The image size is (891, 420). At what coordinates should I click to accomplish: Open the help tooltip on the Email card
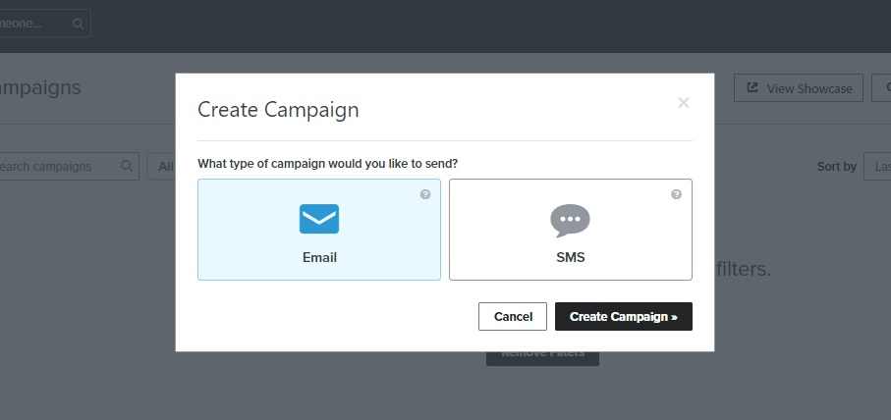tap(425, 194)
